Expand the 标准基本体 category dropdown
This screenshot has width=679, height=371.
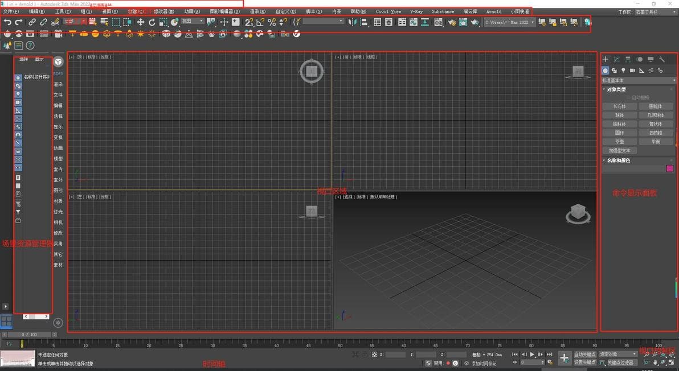pos(639,80)
